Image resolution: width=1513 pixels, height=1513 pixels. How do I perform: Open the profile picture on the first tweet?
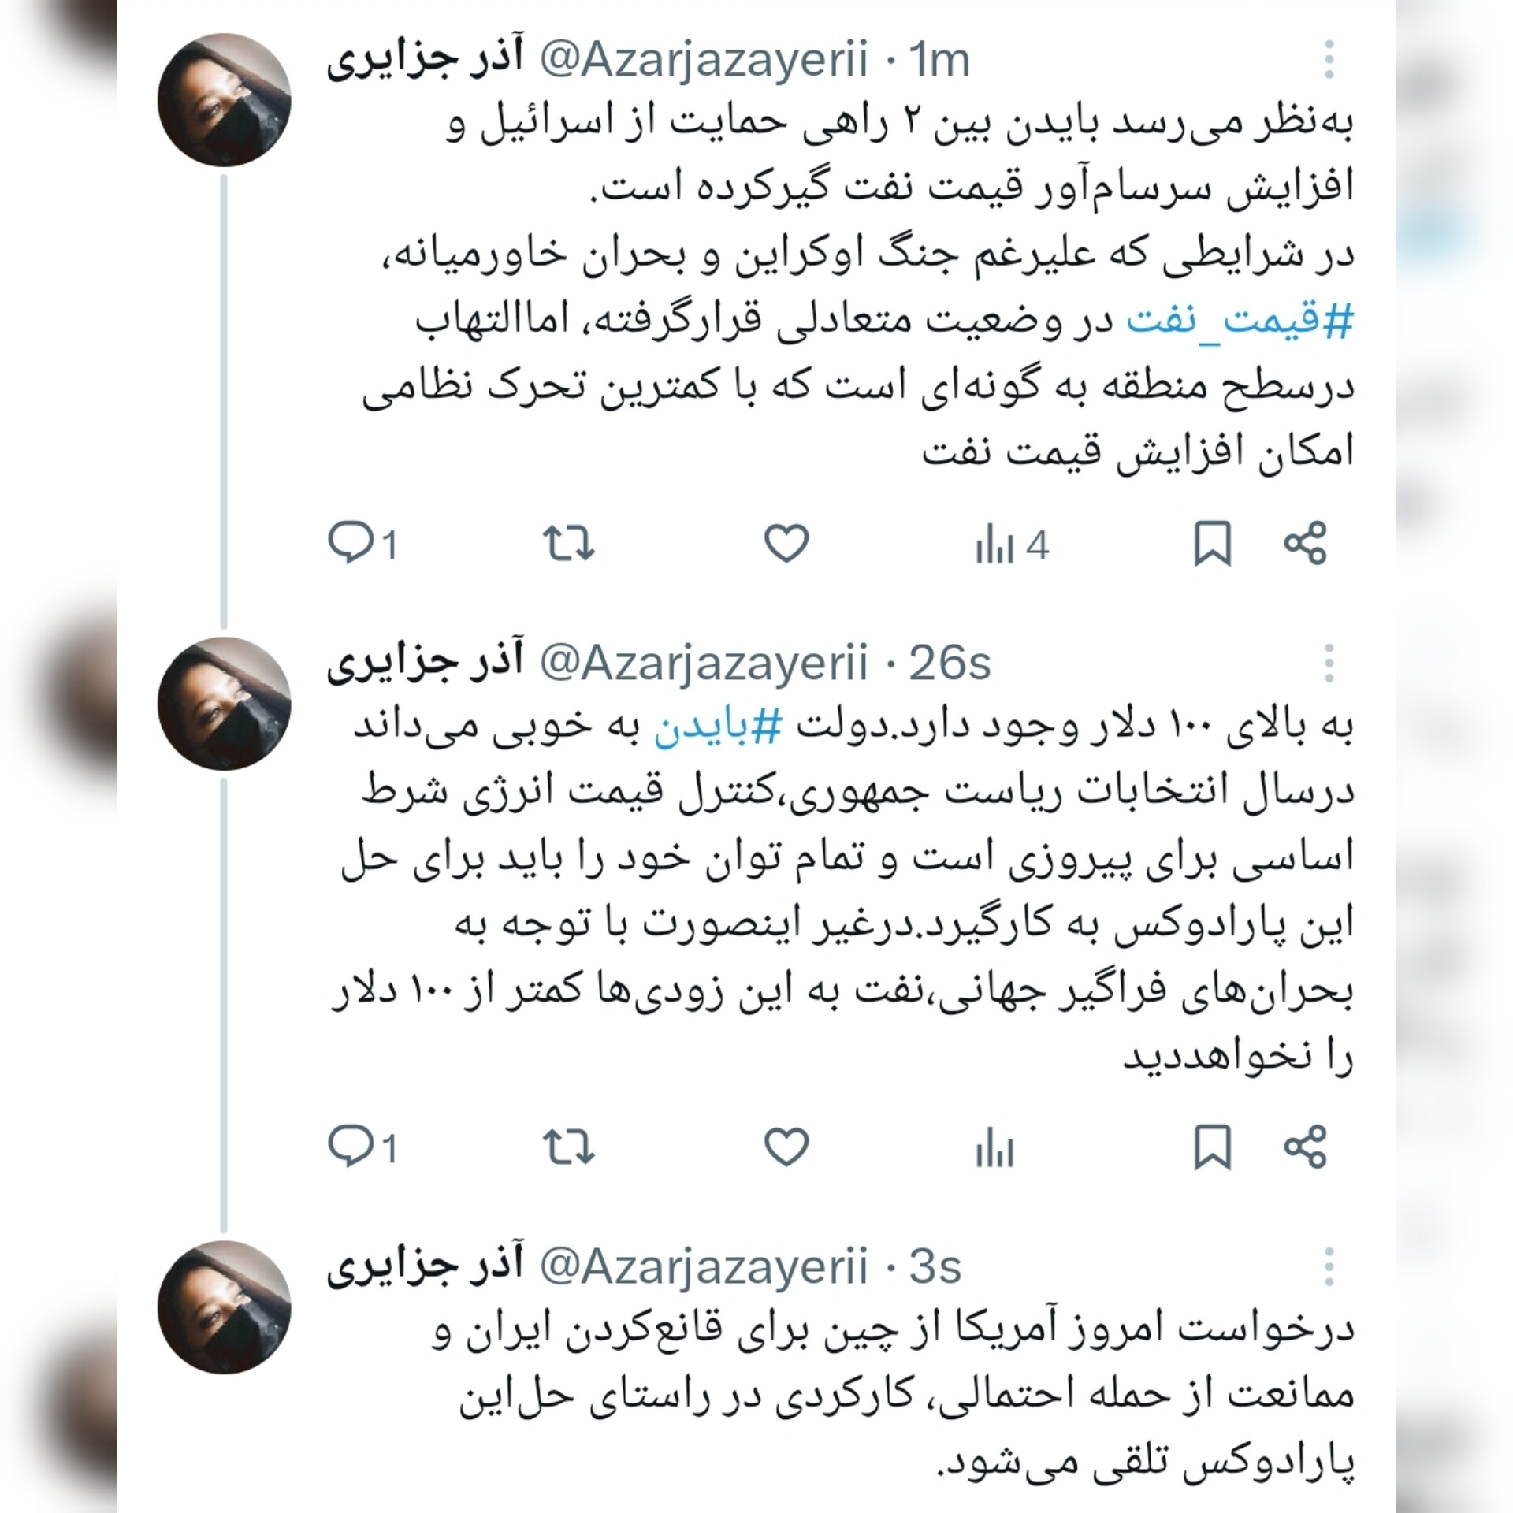tap(225, 100)
